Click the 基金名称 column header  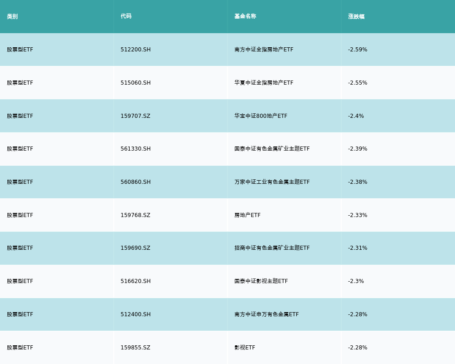pyautogui.click(x=245, y=16)
